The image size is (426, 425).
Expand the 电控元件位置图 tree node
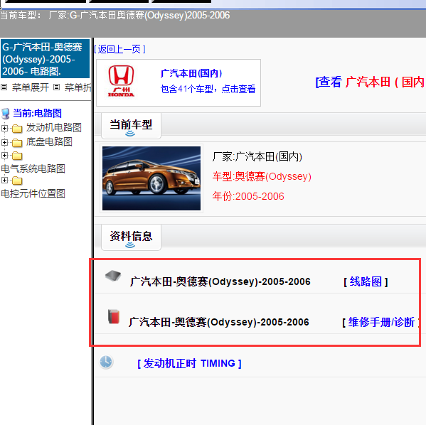(4, 180)
